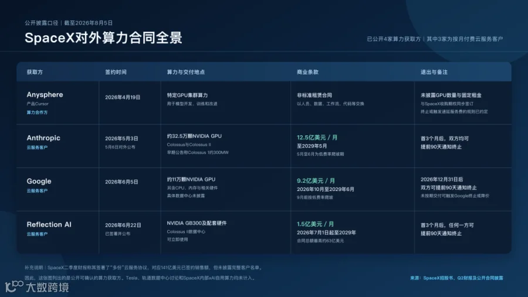Click the note "合同总额最高约63亿美元"

pos(320,241)
